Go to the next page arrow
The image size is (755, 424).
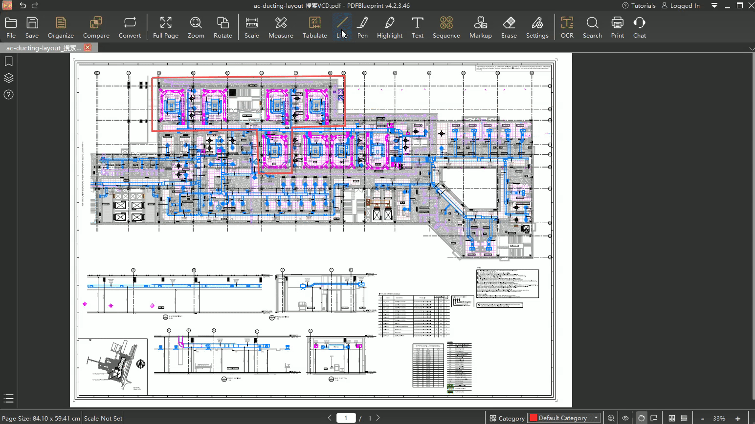click(378, 418)
